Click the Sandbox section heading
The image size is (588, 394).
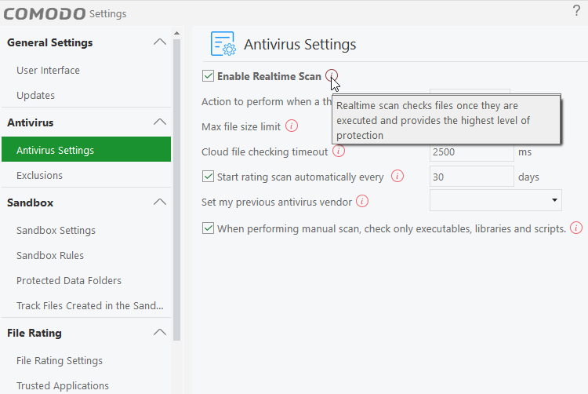tap(31, 202)
